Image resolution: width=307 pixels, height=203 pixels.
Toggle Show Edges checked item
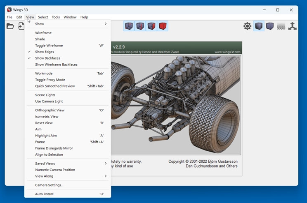coord(68,52)
